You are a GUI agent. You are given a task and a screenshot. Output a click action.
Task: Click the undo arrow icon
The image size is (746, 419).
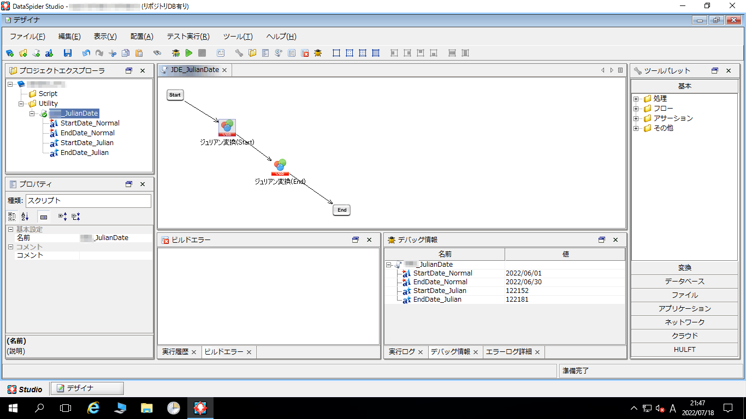tap(86, 53)
